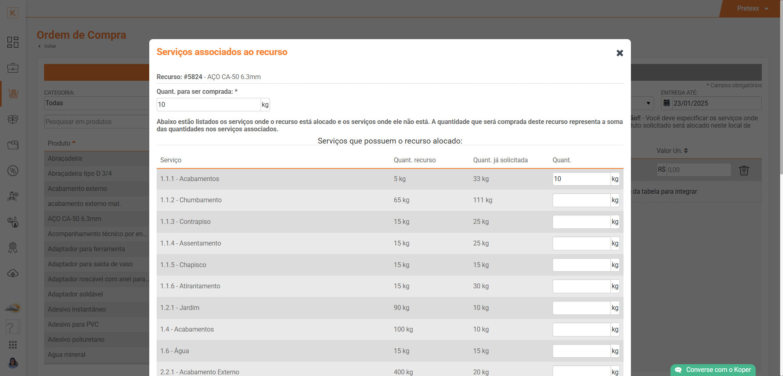Viewport: 783px width, 376px height.
Task: Click the open box inventory icon
Action: point(13,119)
